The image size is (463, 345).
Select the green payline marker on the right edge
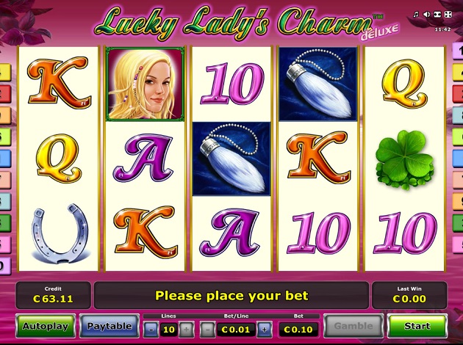458,223
